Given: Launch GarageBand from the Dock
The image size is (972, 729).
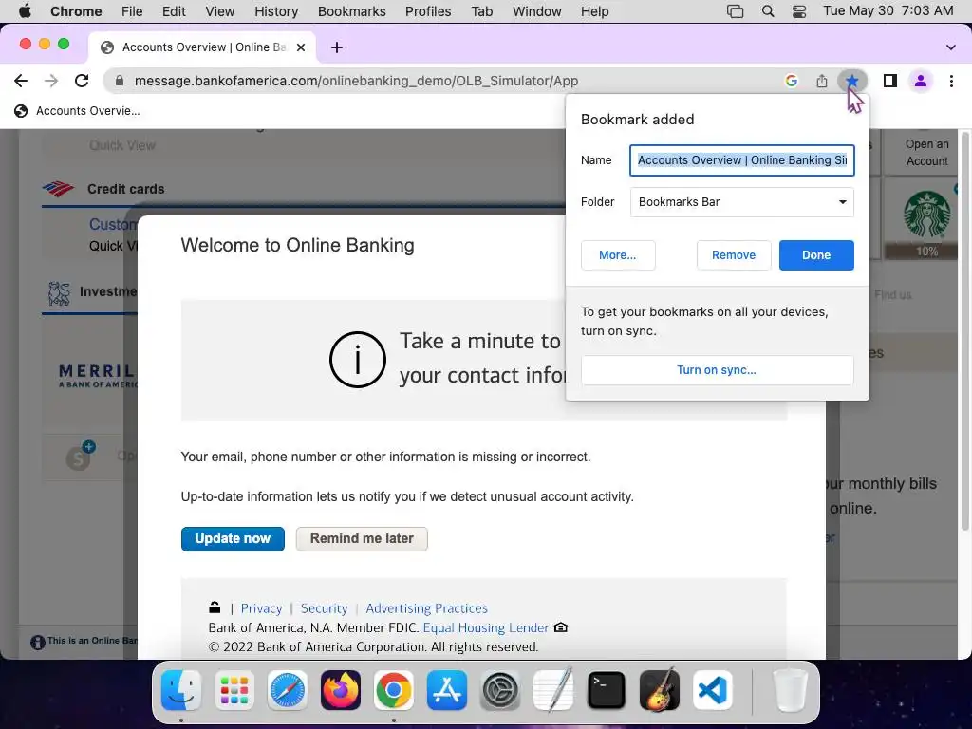Looking at the screenshot, I should (x=660, y=690).
